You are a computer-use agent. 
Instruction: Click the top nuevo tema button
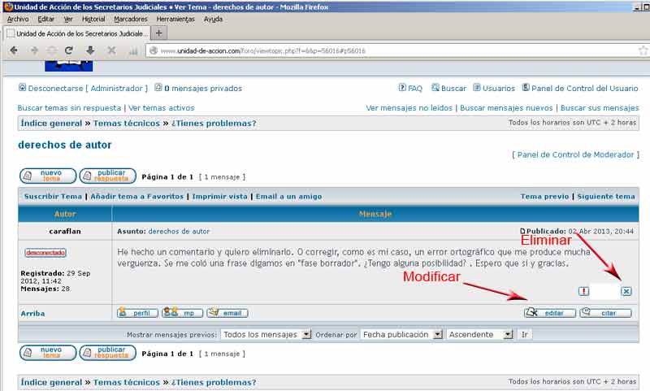click(x=47, y=176)
